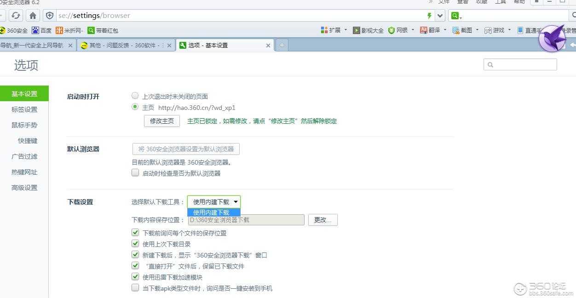Choose 使用内建下载 from the dropdown list

coord(214,212)
